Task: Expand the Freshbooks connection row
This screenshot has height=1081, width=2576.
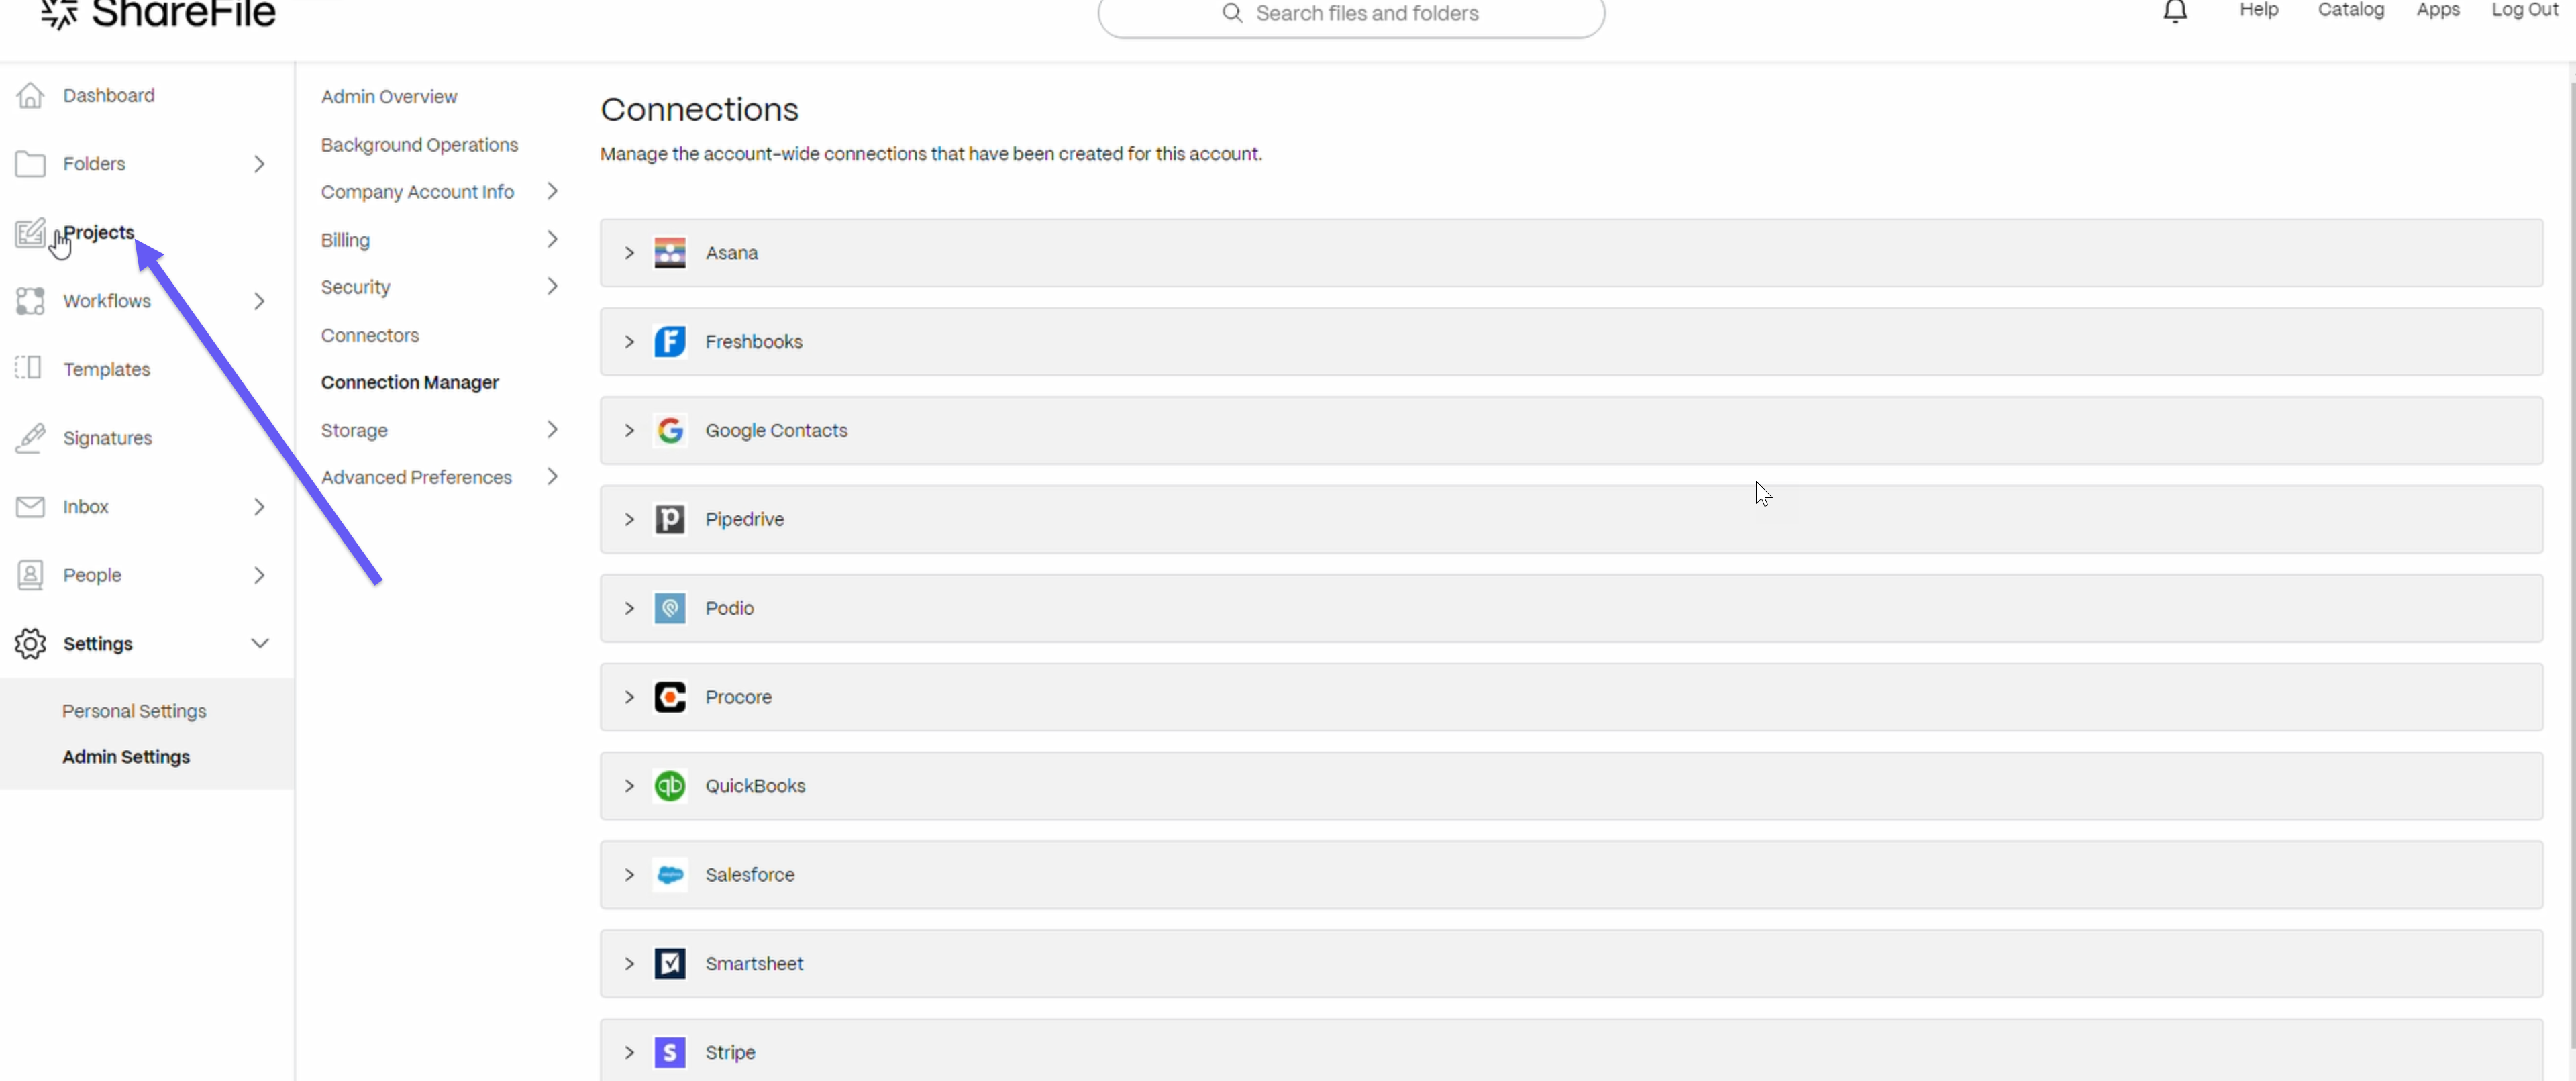Action: click(629, 342)
